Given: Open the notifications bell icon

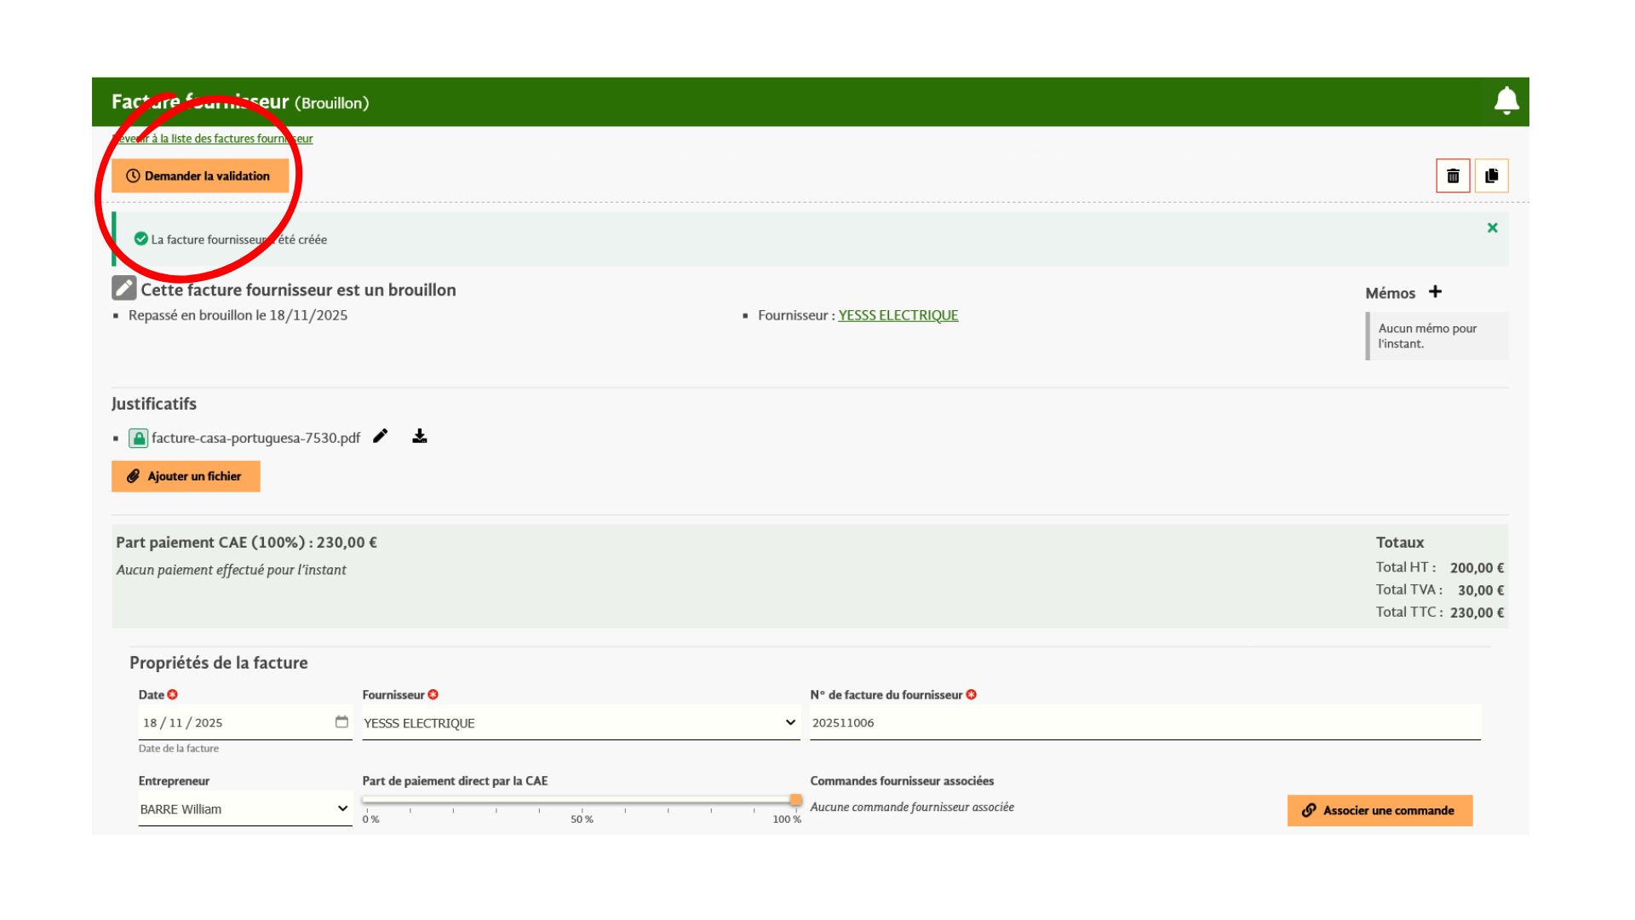Looking at the screenshot, I should (x=1506, y=101).
